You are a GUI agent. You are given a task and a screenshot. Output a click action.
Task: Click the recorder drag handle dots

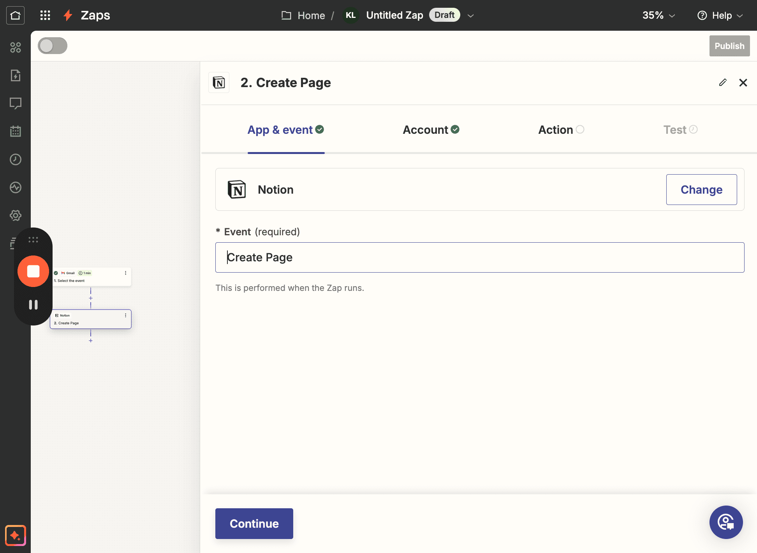pos(33,240)
